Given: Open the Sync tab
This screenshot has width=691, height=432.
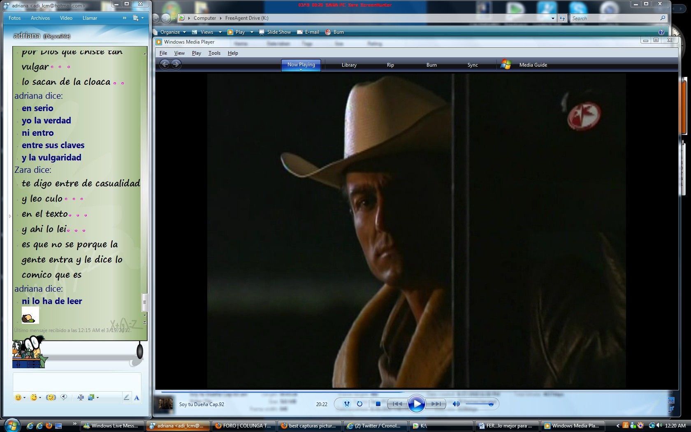Looking at the screenshot, I should pyautogui.click(x=473, y=65).
